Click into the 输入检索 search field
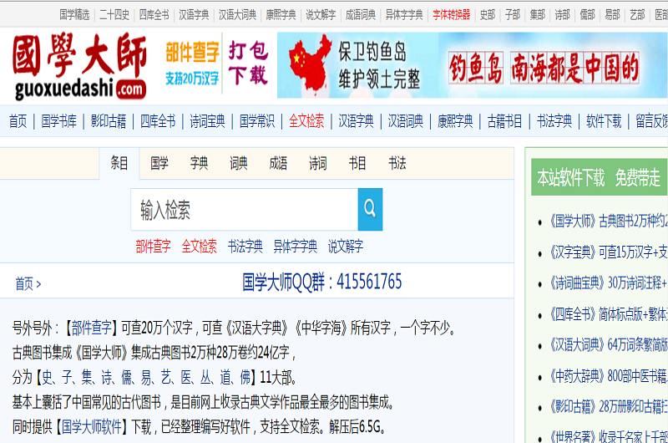 pos(244,209)
